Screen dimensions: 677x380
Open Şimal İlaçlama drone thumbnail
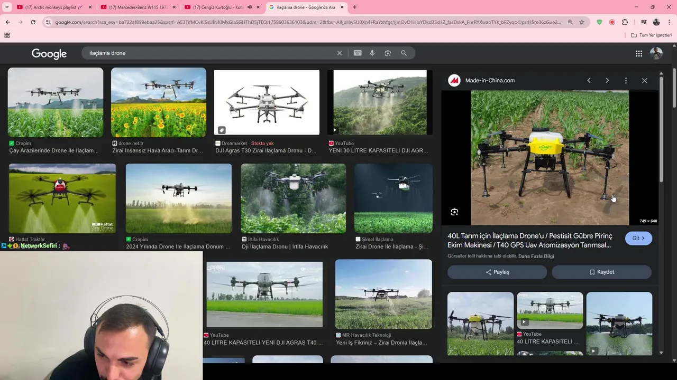click(x=394, y=198)
